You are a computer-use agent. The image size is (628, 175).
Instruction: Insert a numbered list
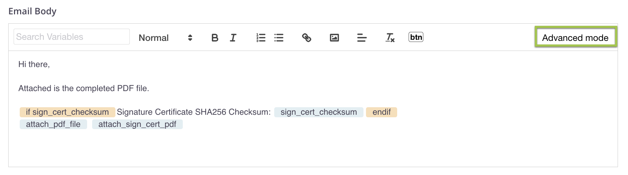(261, 38)
